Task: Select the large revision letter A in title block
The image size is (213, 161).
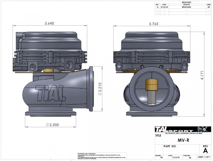Action: tap(205, 151)
